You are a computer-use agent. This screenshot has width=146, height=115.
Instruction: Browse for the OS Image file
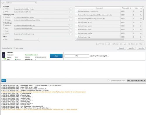71,20
